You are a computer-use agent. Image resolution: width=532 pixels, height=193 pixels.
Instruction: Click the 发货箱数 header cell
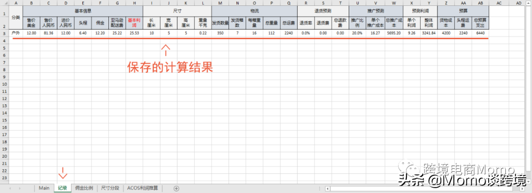237,23
